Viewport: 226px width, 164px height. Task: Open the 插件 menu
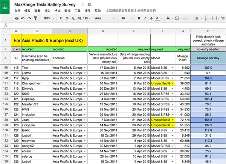87,11
